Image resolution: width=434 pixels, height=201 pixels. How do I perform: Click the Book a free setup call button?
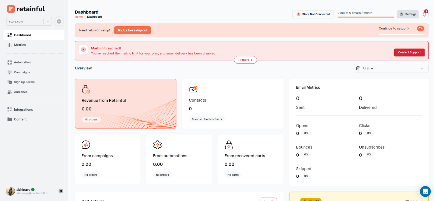point(132,30)
